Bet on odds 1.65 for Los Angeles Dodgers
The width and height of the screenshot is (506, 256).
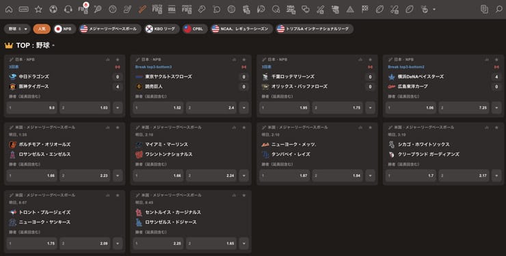pyautogui.click(x=211, y=244)
